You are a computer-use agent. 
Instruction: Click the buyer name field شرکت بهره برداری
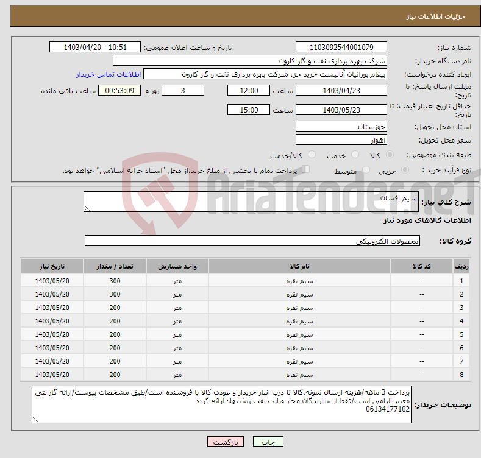pyautogui.click(x=250, y=61)
